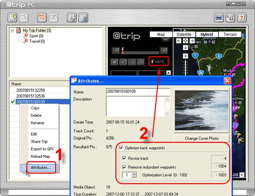The image size is (255, 196).
Task: Decrease the Optimization Level stepper
Action: tap(134, 176)
